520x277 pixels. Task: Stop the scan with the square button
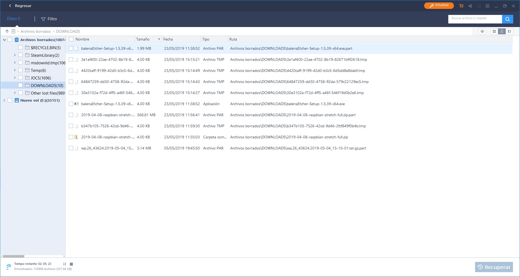(71, 264)
